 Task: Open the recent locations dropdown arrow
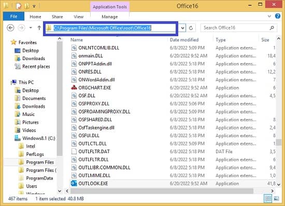31,28
